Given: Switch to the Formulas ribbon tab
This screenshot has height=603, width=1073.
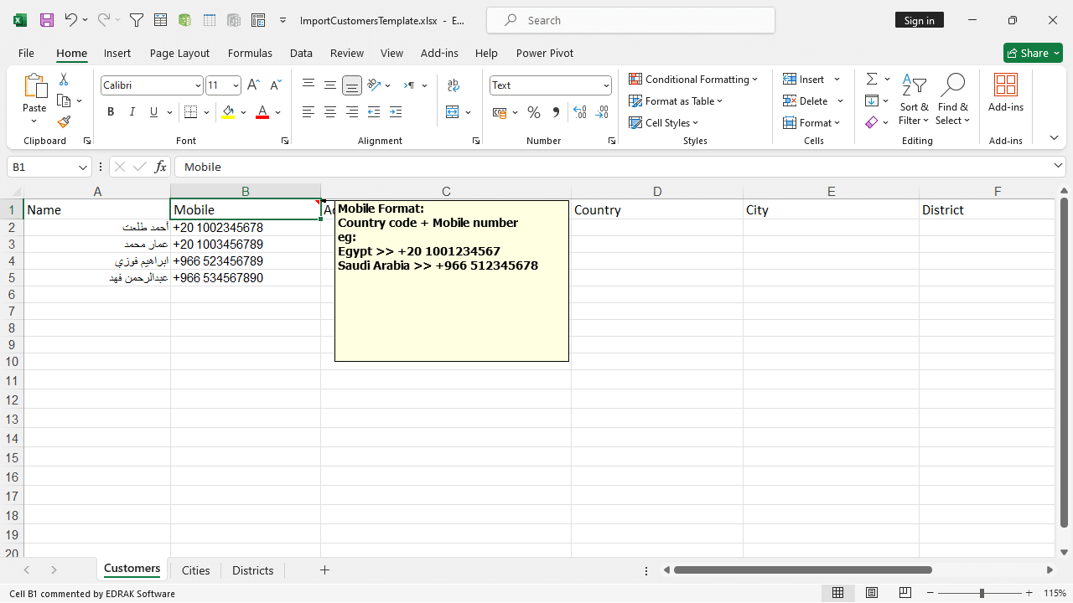Looking at the screenshot, I should pos(250,53).
